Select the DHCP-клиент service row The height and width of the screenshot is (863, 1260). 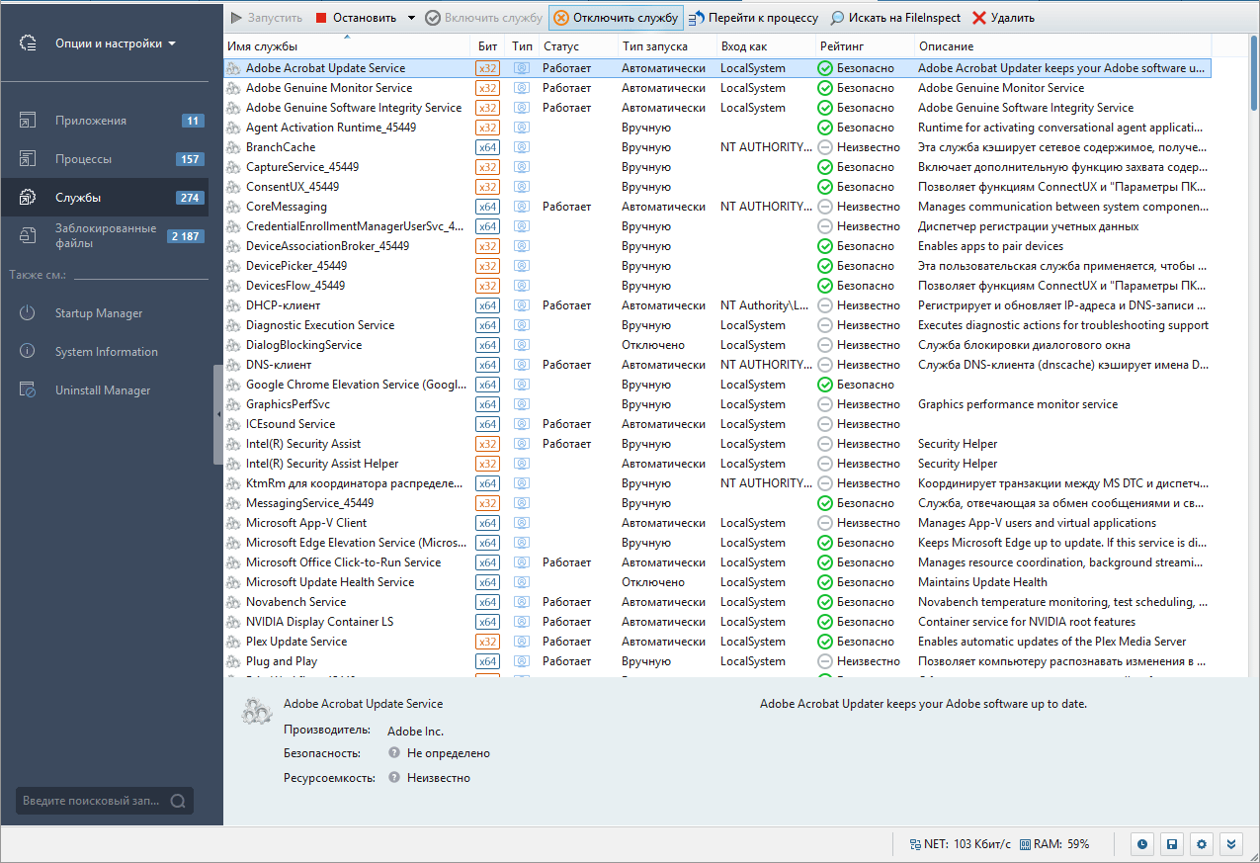click(x=716, y=305)
